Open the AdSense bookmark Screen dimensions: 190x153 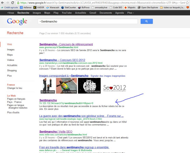26,8
